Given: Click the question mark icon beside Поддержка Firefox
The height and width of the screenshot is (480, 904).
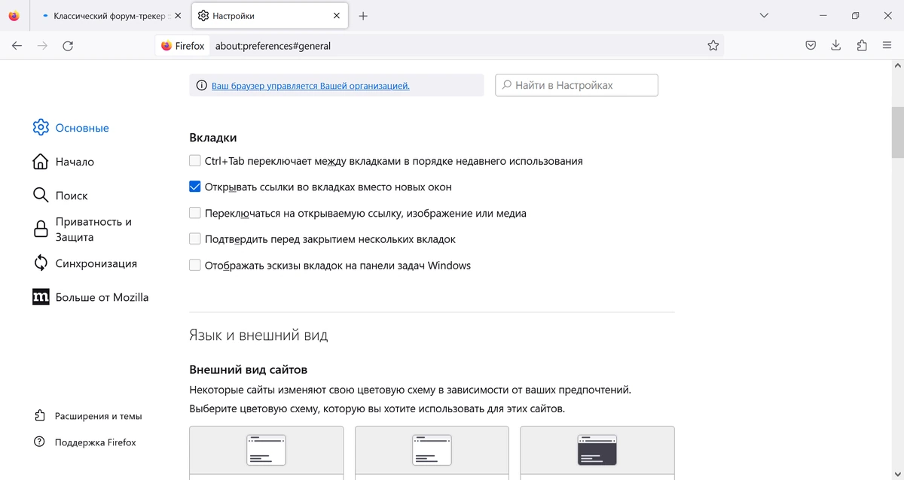Looking at the screenshot, I should click(40, 442).
